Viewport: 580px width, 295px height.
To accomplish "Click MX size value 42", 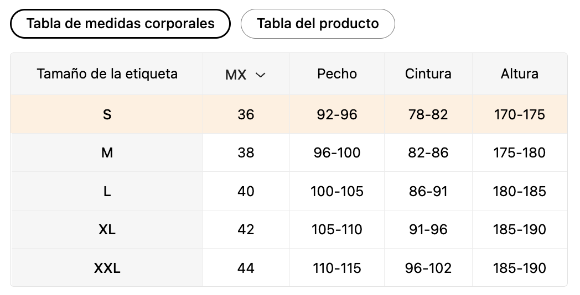I will (246, 229).
